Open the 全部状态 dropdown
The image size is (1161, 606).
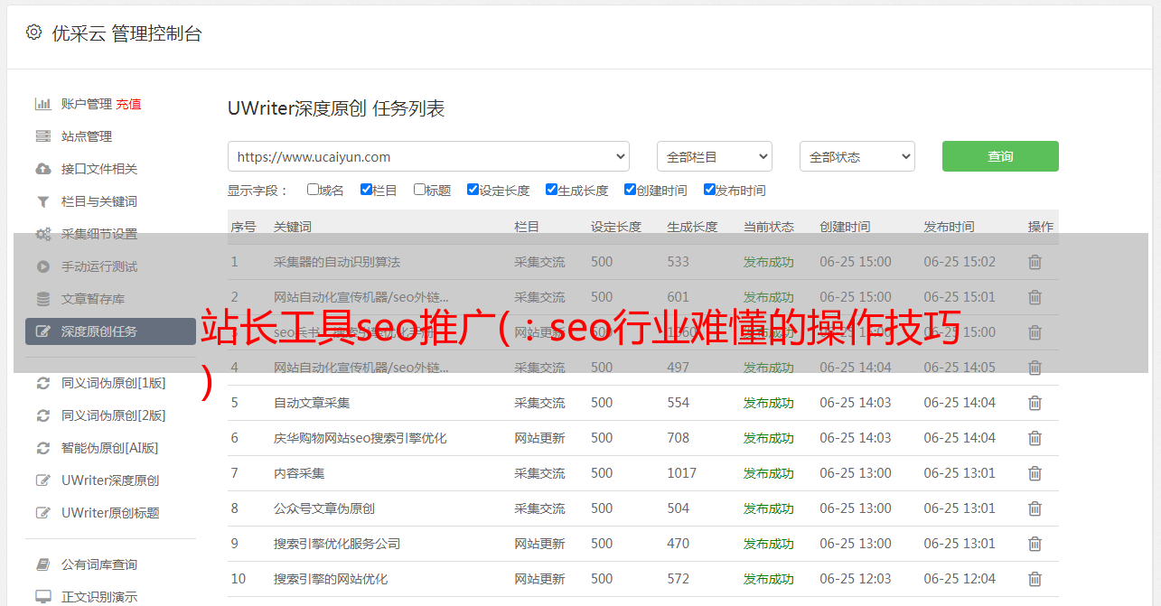coord(857,156)
